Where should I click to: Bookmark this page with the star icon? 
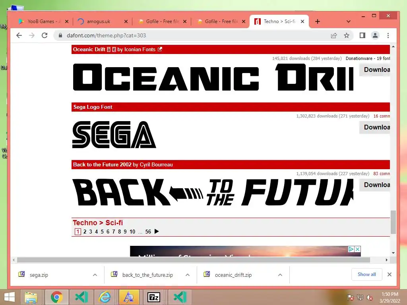347,35
